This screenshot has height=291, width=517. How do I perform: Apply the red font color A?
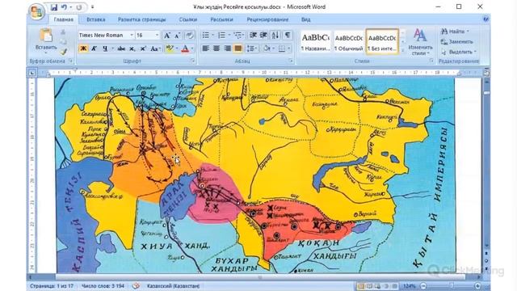click(185, 48)
